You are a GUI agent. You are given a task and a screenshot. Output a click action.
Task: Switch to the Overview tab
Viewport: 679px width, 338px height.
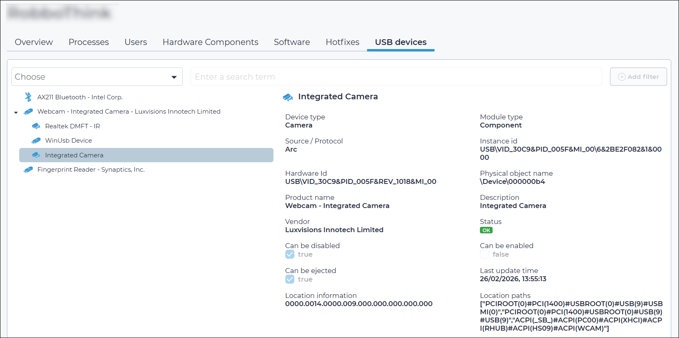pos(34,42)
